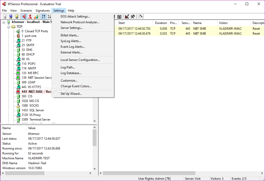Click the globe icon of 25 SMTP
The height and width of the screenshot is (181, 265).
18,45
